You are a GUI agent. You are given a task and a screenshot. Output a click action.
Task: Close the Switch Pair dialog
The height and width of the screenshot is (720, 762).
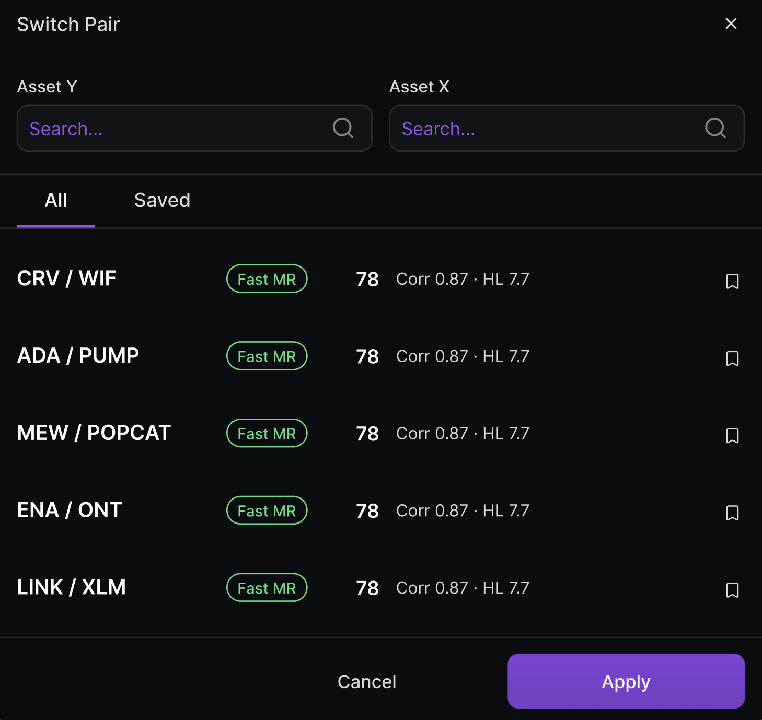731,24
